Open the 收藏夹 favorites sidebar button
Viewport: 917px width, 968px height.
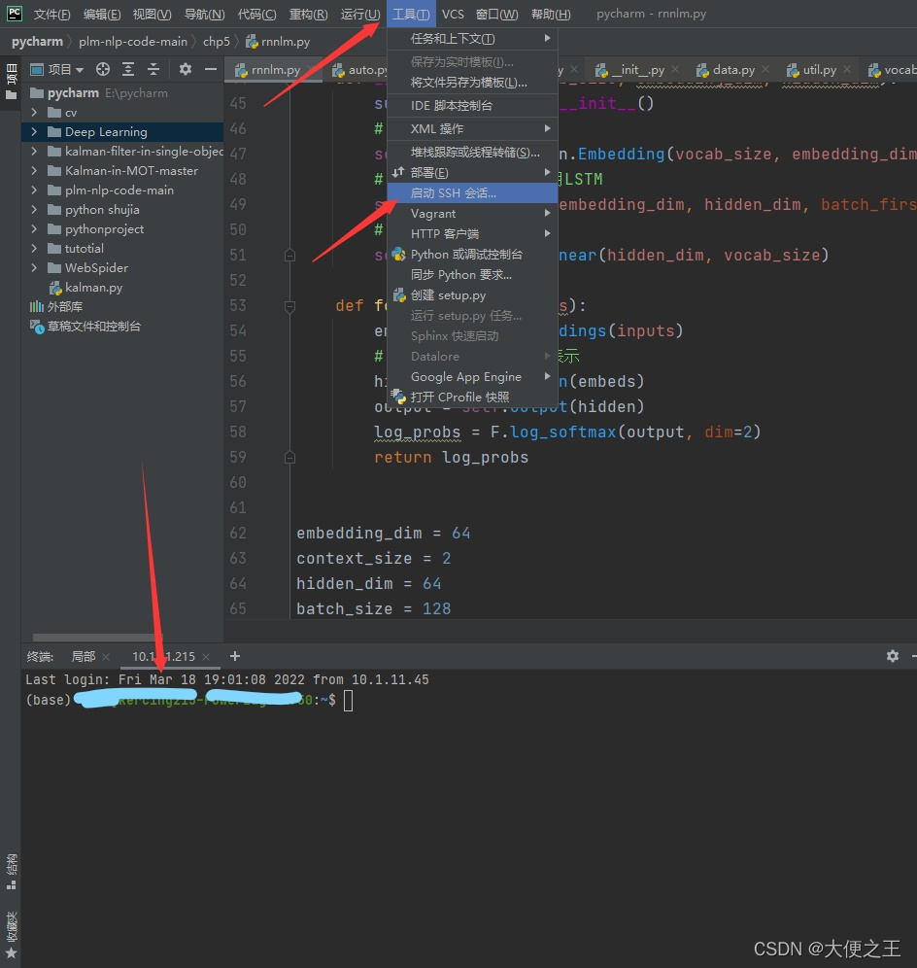tap(11, 935)
